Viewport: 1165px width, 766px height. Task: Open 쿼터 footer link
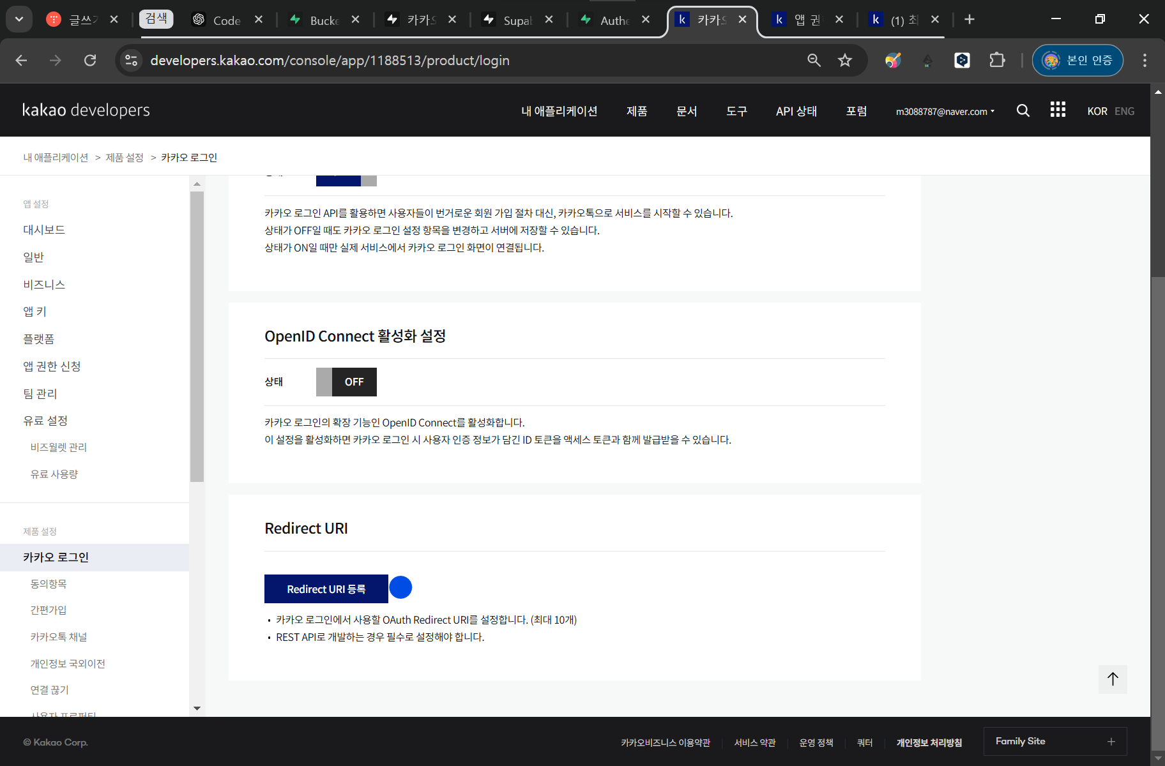865,742
